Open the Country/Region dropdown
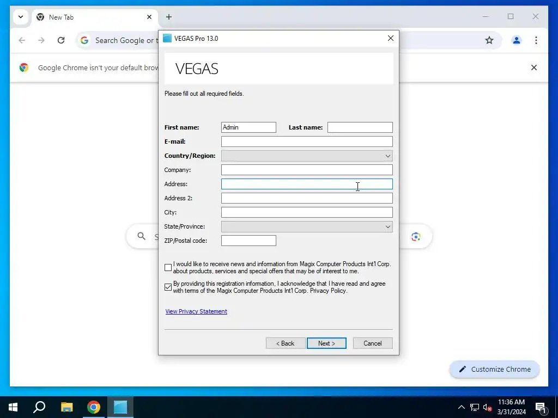The width and height of the screenshot is (558, 418). (307, 156)
